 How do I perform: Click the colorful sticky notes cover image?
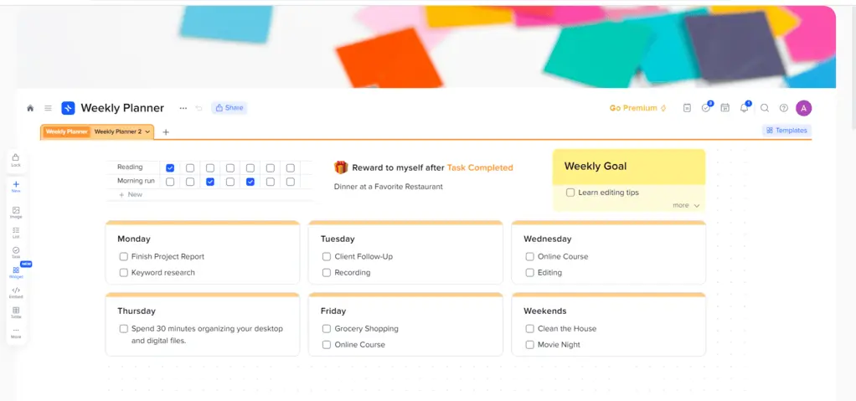(x=425, y=47)
